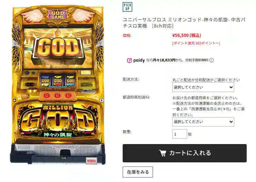Click the ポイント還元 565ポイント text
The height and width of the screenshot is (182, 256).
point(196,43)
